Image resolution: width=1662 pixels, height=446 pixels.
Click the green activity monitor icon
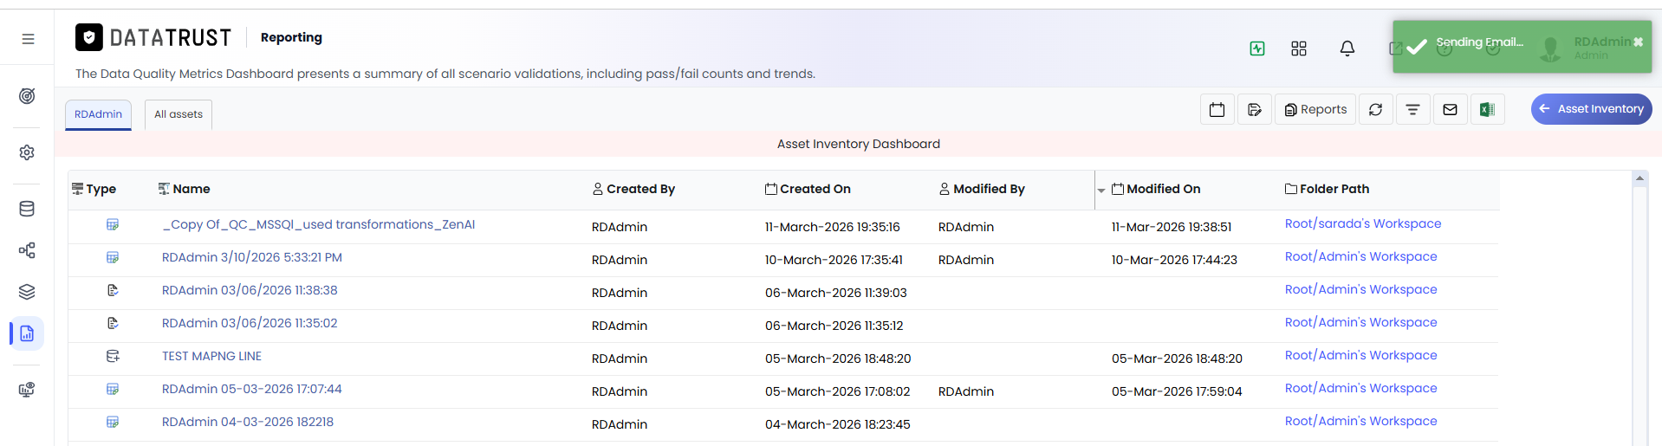[x=1257, y=48]
